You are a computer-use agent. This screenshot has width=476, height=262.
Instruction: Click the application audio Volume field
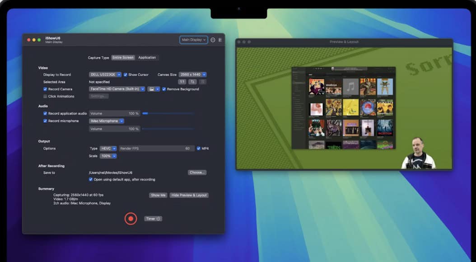click(114, 113)
